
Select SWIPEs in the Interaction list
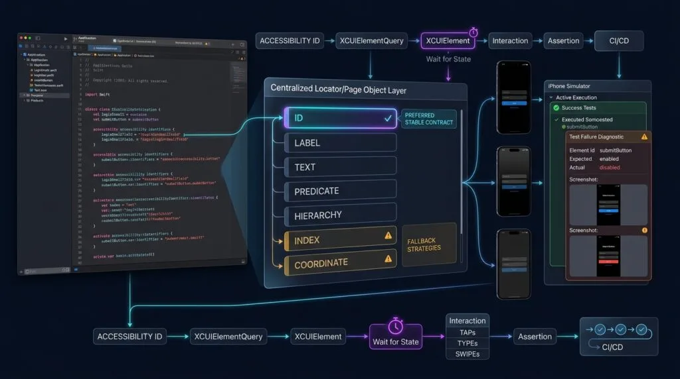click(x=467, y=354)
